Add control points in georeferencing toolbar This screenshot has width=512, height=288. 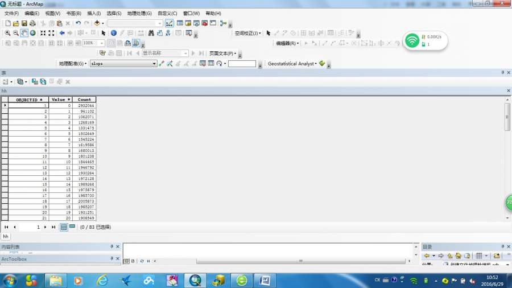coord(162,64)
